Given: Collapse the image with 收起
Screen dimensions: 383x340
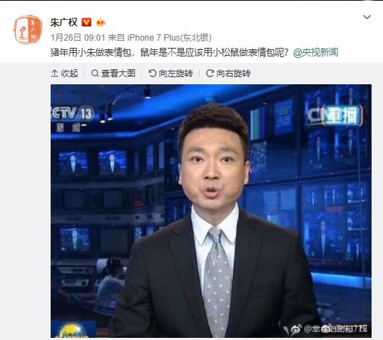Looking at the screenshot, I should [64, 73].
